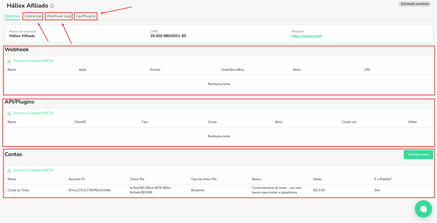Viewport: 437px width, 223px height.
Task: Go to the Webhook logs tab
Action: pyautogui.click(x=59, y=16)
